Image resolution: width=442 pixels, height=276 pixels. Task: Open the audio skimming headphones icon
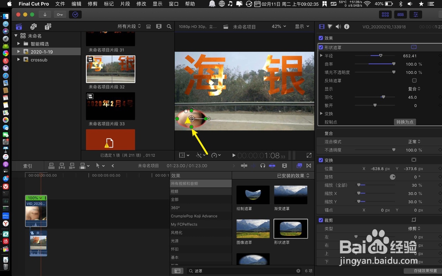click(x=263, y=166)
